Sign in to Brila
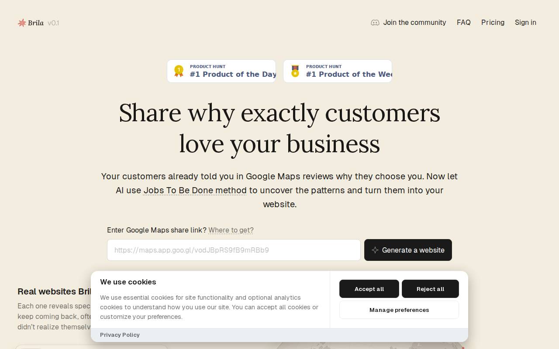 [525, 22]
